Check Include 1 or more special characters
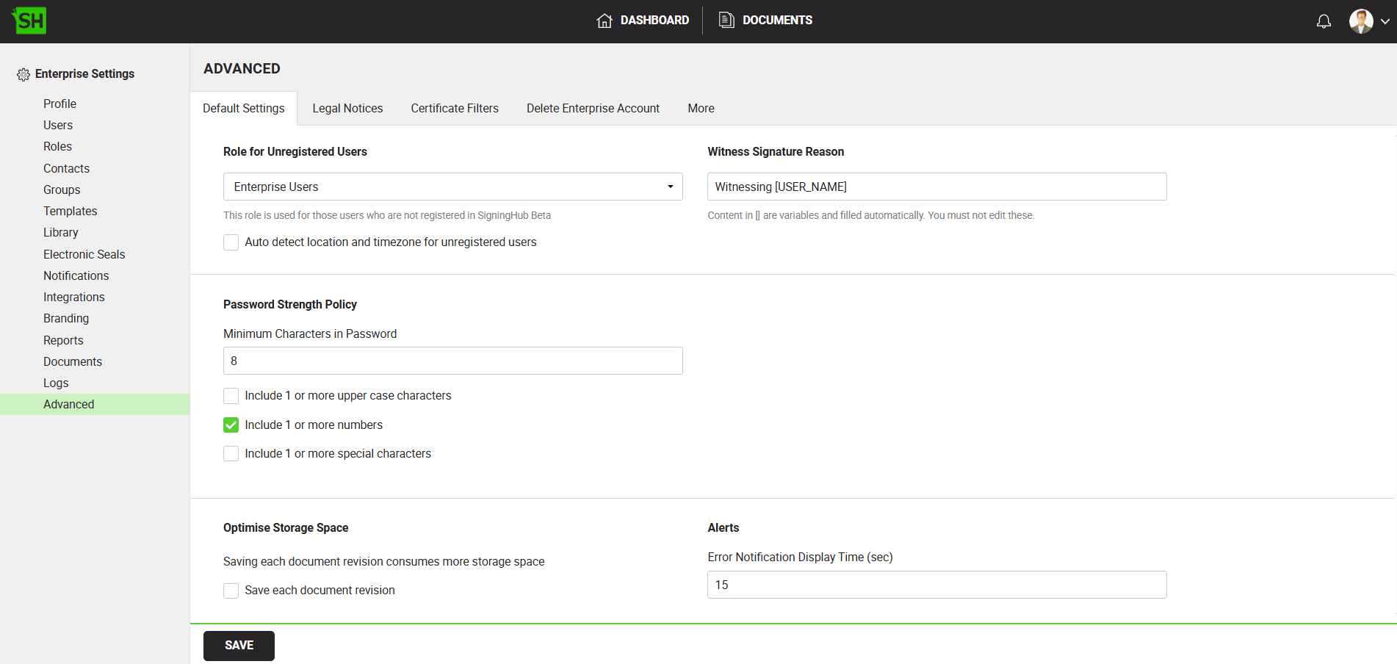The height and width of the screenshot is (664, 1397). (231, 454)
